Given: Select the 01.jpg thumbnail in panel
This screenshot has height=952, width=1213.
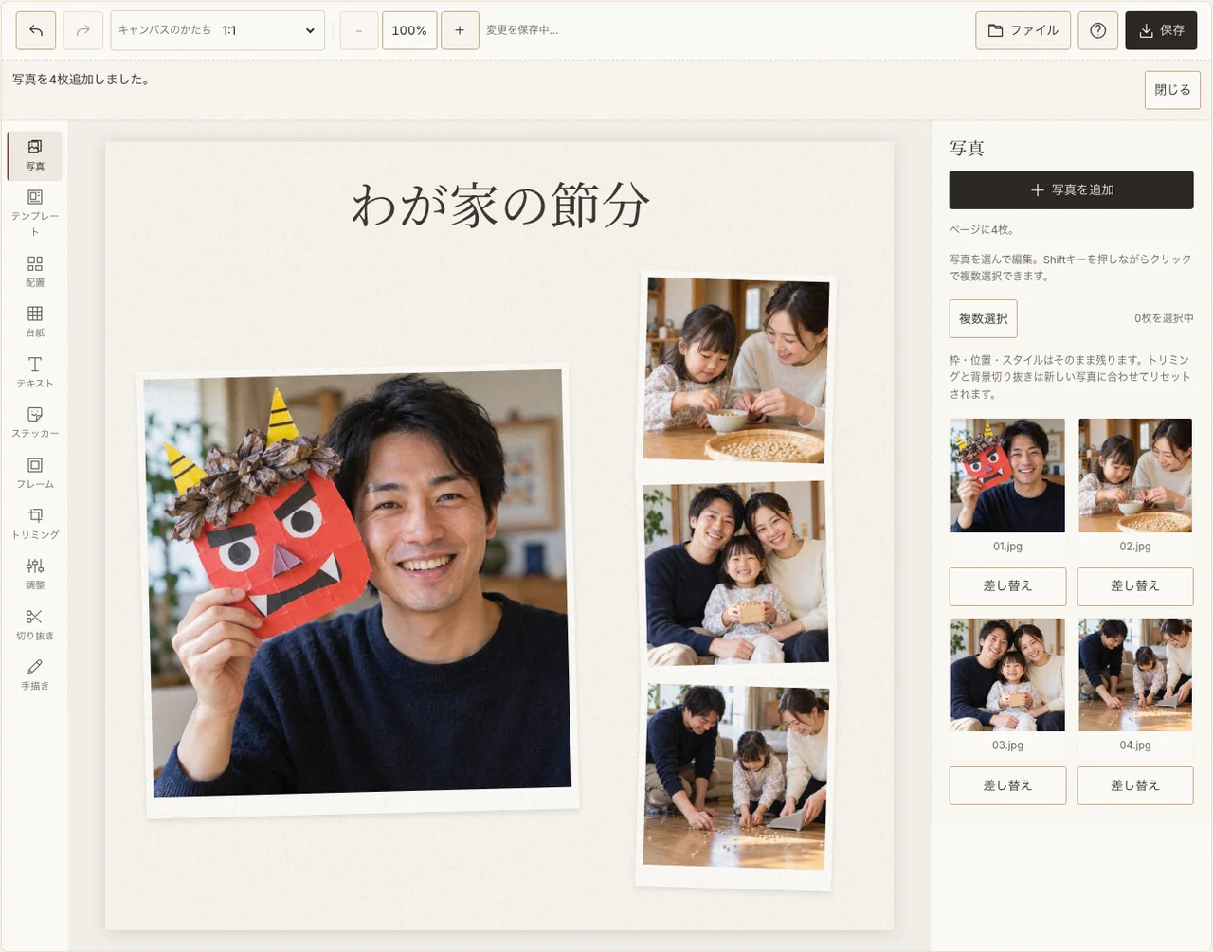Looking at the screenshot, I should click(1007, 476).
